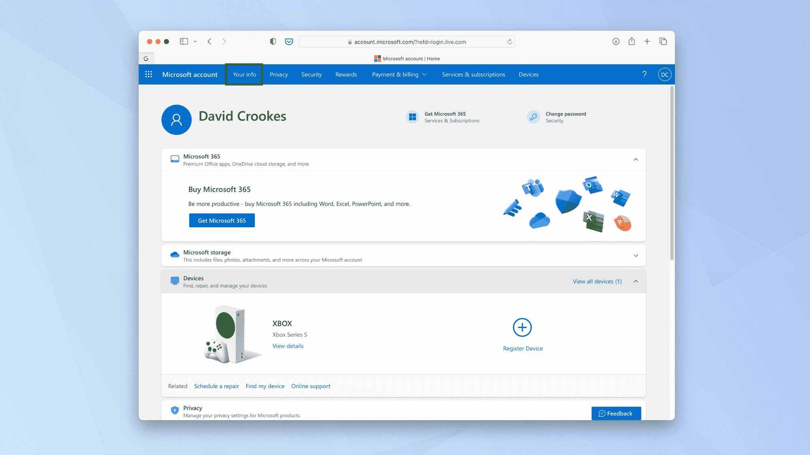Open View all devices (1) link

coord(597,281)
